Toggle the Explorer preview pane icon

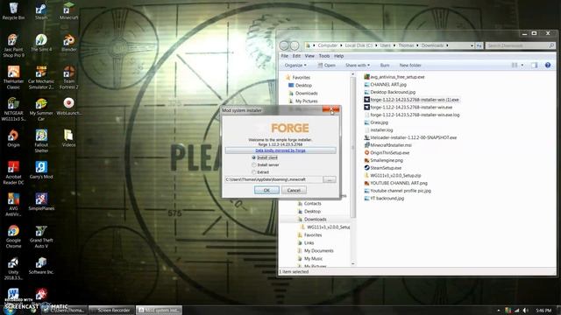pyautogui.click(x=534, y=65)
